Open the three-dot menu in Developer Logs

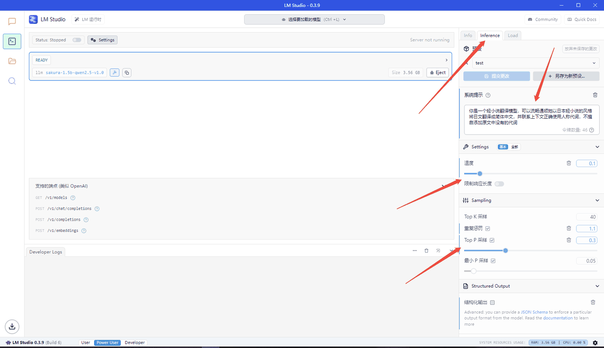tap(415, 250)
